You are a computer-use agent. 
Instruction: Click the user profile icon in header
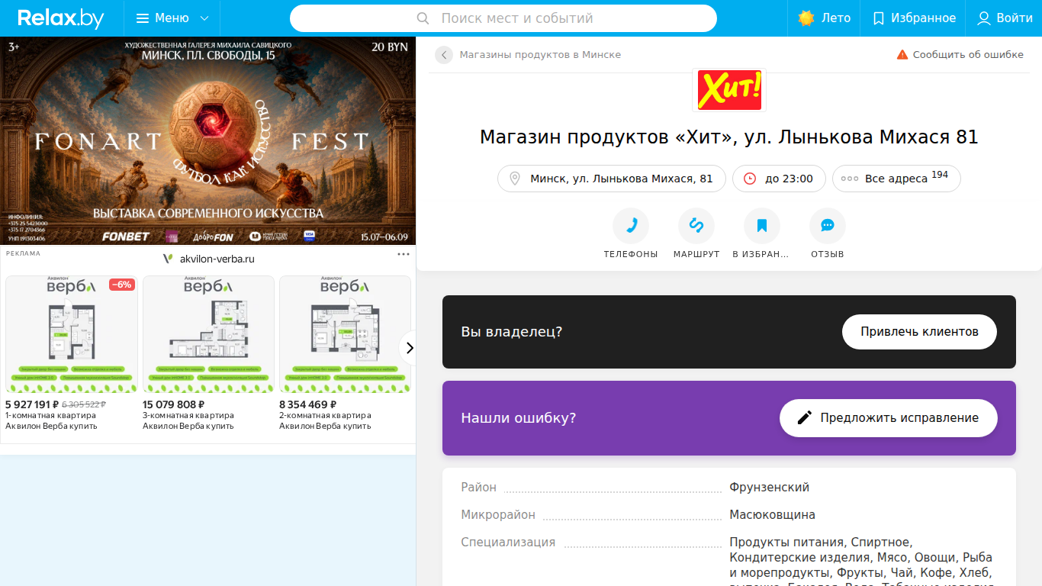point(984,18)
